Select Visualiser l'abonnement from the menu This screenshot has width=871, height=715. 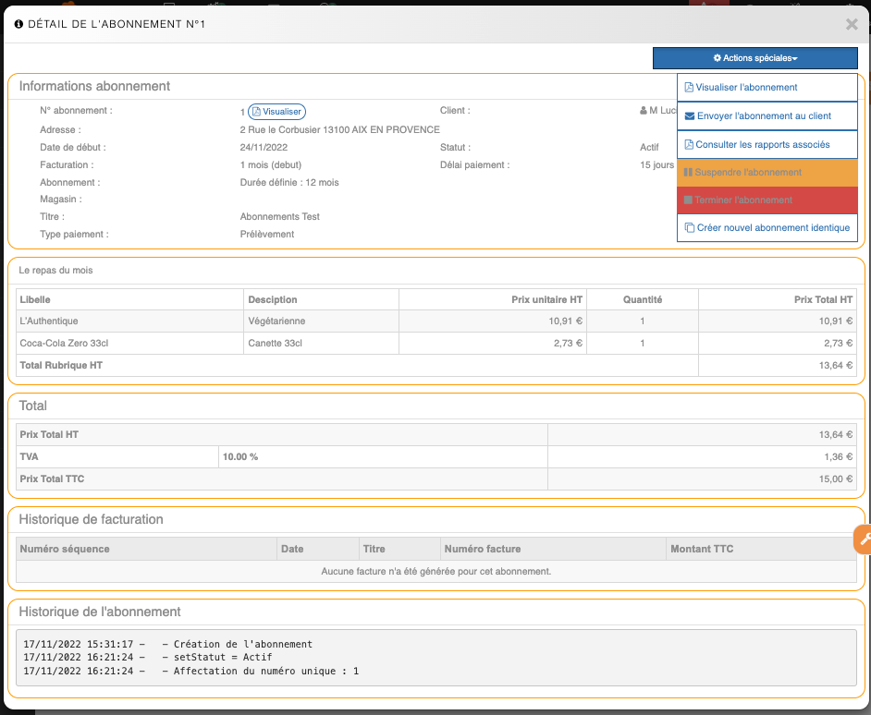point(746,88)
